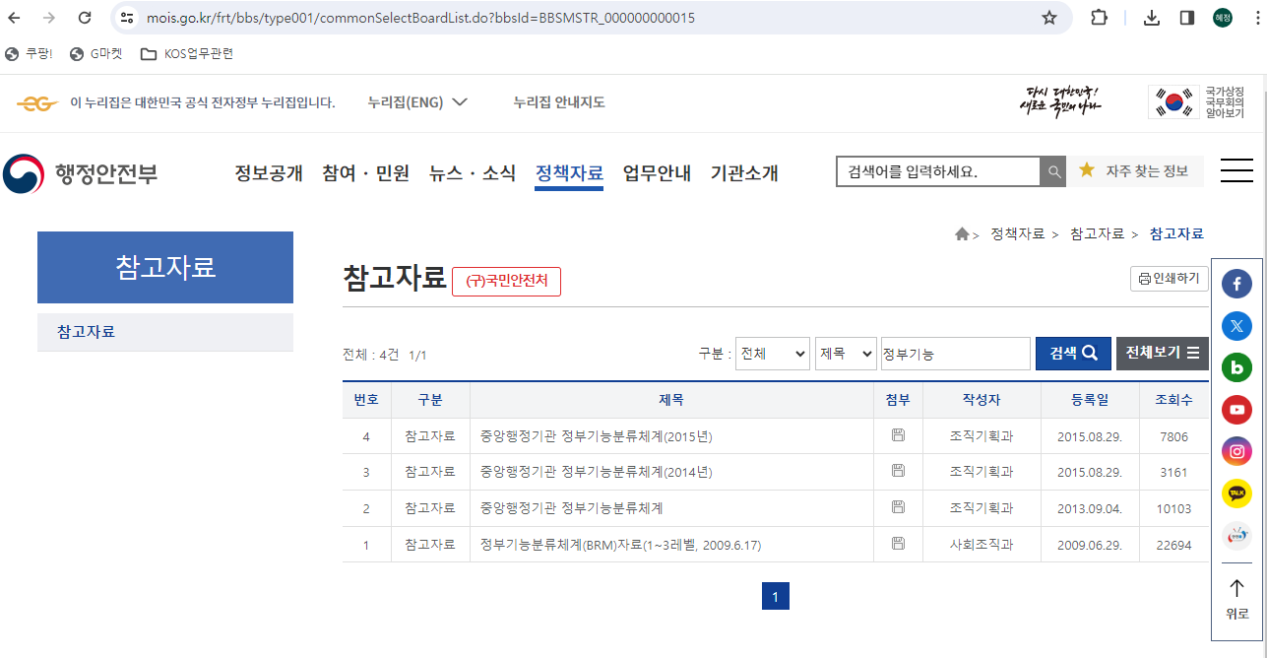Download attachment for the 2015 classification post
Image resolution: width=1267 pixels, height=658 pixels.
(x=898, y=435)
